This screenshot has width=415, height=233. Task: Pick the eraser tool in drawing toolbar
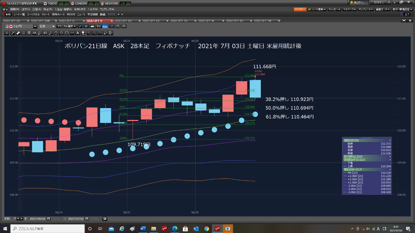(18, 33)
